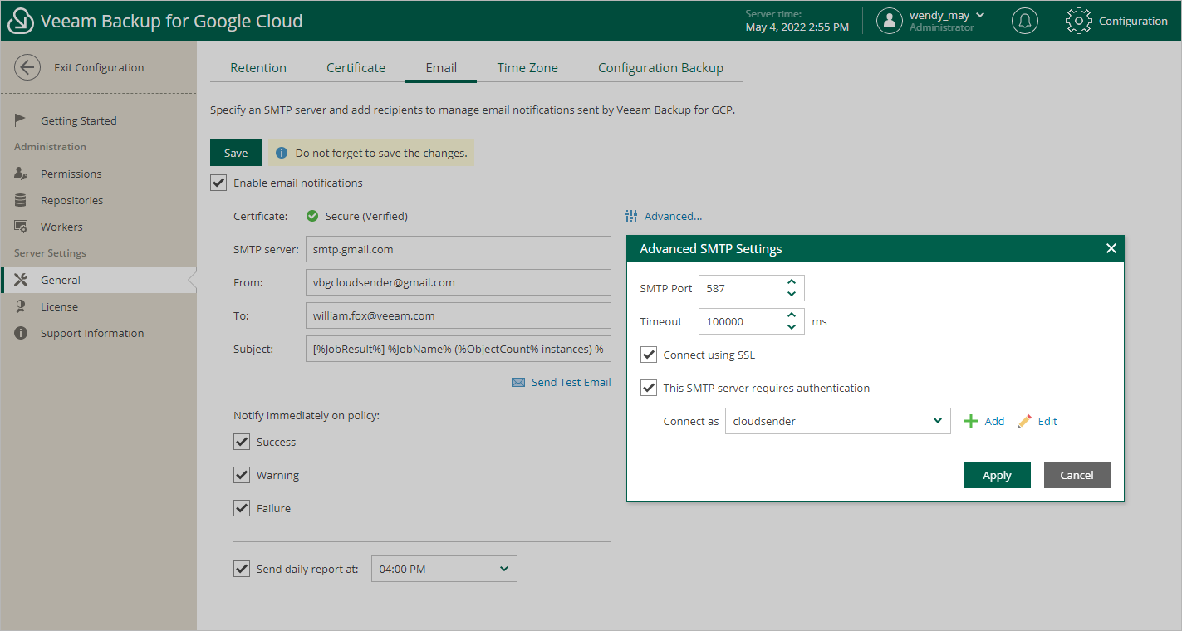This screenshot has width=1182, height=631.
Task: Click the Workers monitor icon
Action: [22, 227]
